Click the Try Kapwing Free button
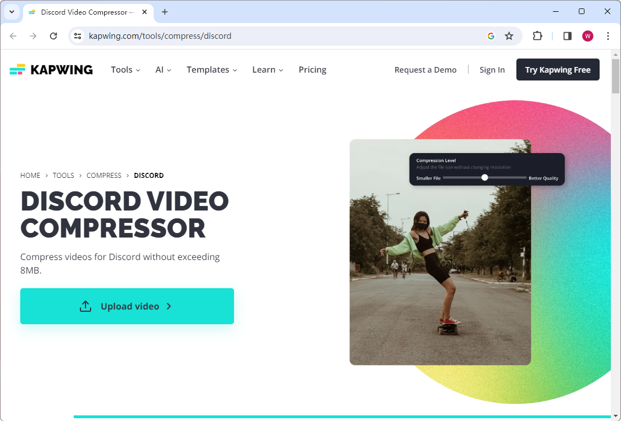 click(557, 70)
